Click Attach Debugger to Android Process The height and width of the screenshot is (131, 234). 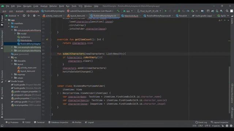point(193,11)
